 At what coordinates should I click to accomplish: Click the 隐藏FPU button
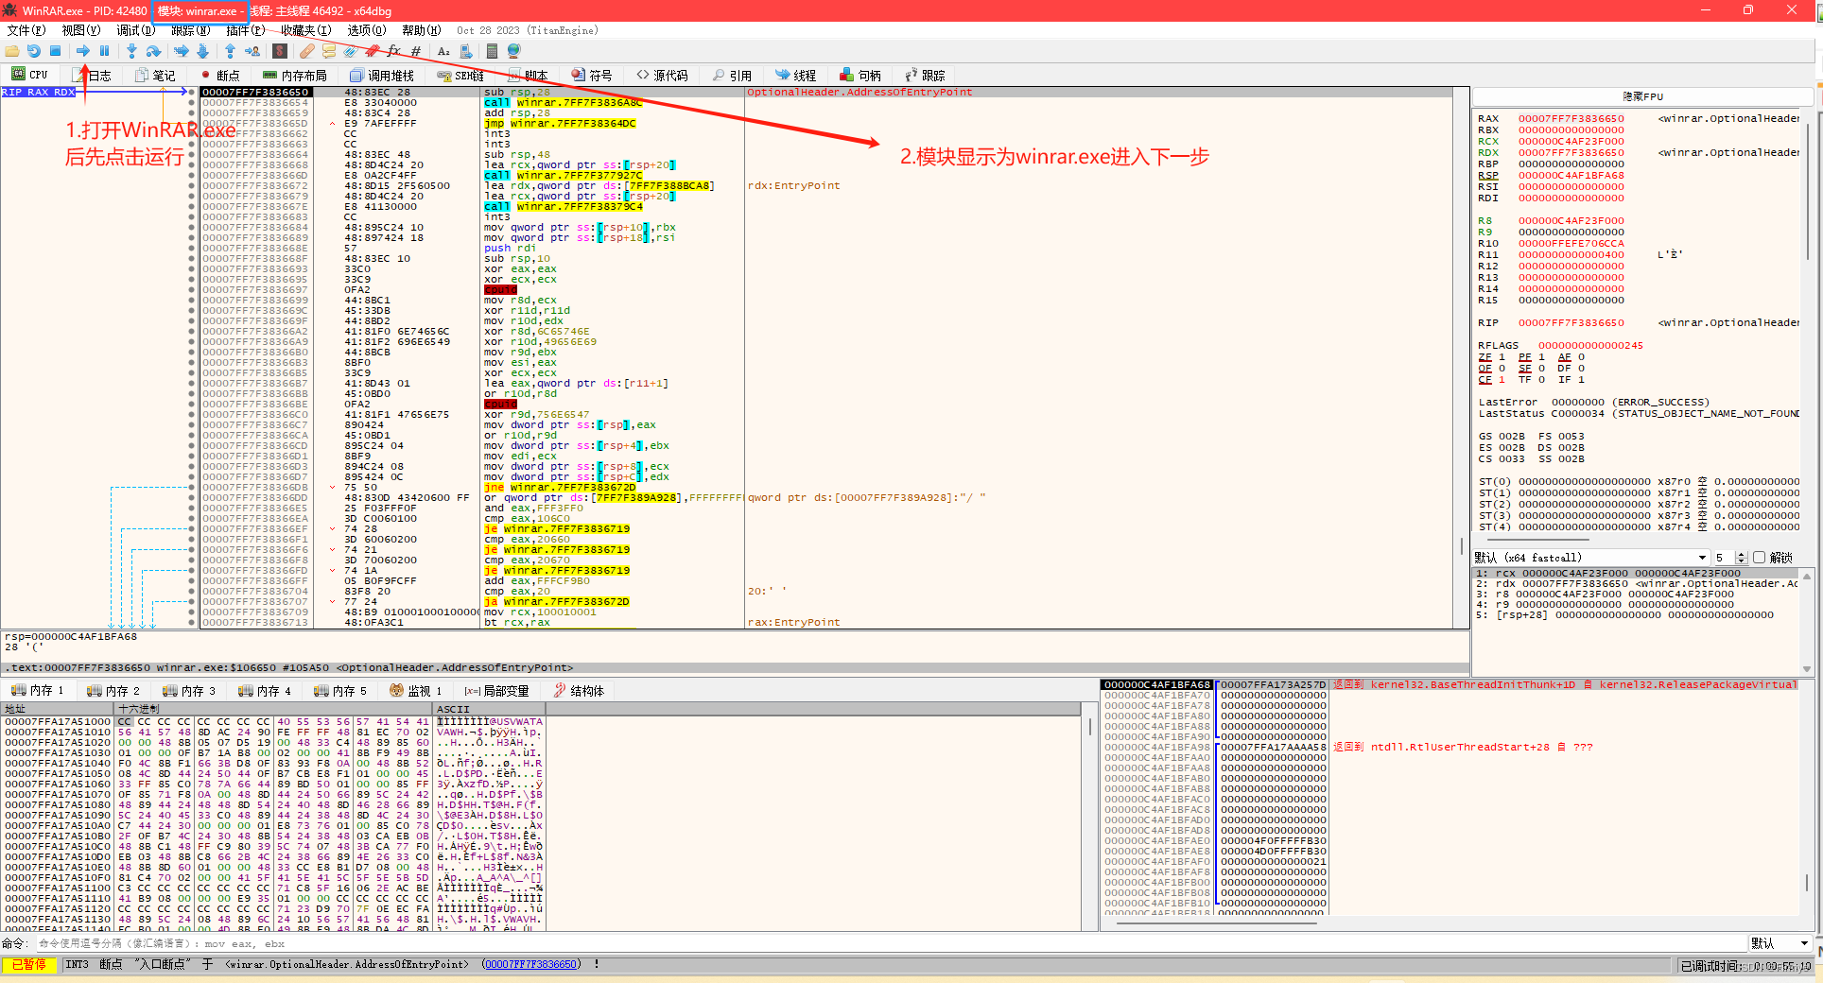[x=1643, y=96]
